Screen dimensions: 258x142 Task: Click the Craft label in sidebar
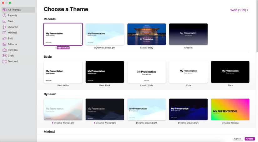click(11, 55)
